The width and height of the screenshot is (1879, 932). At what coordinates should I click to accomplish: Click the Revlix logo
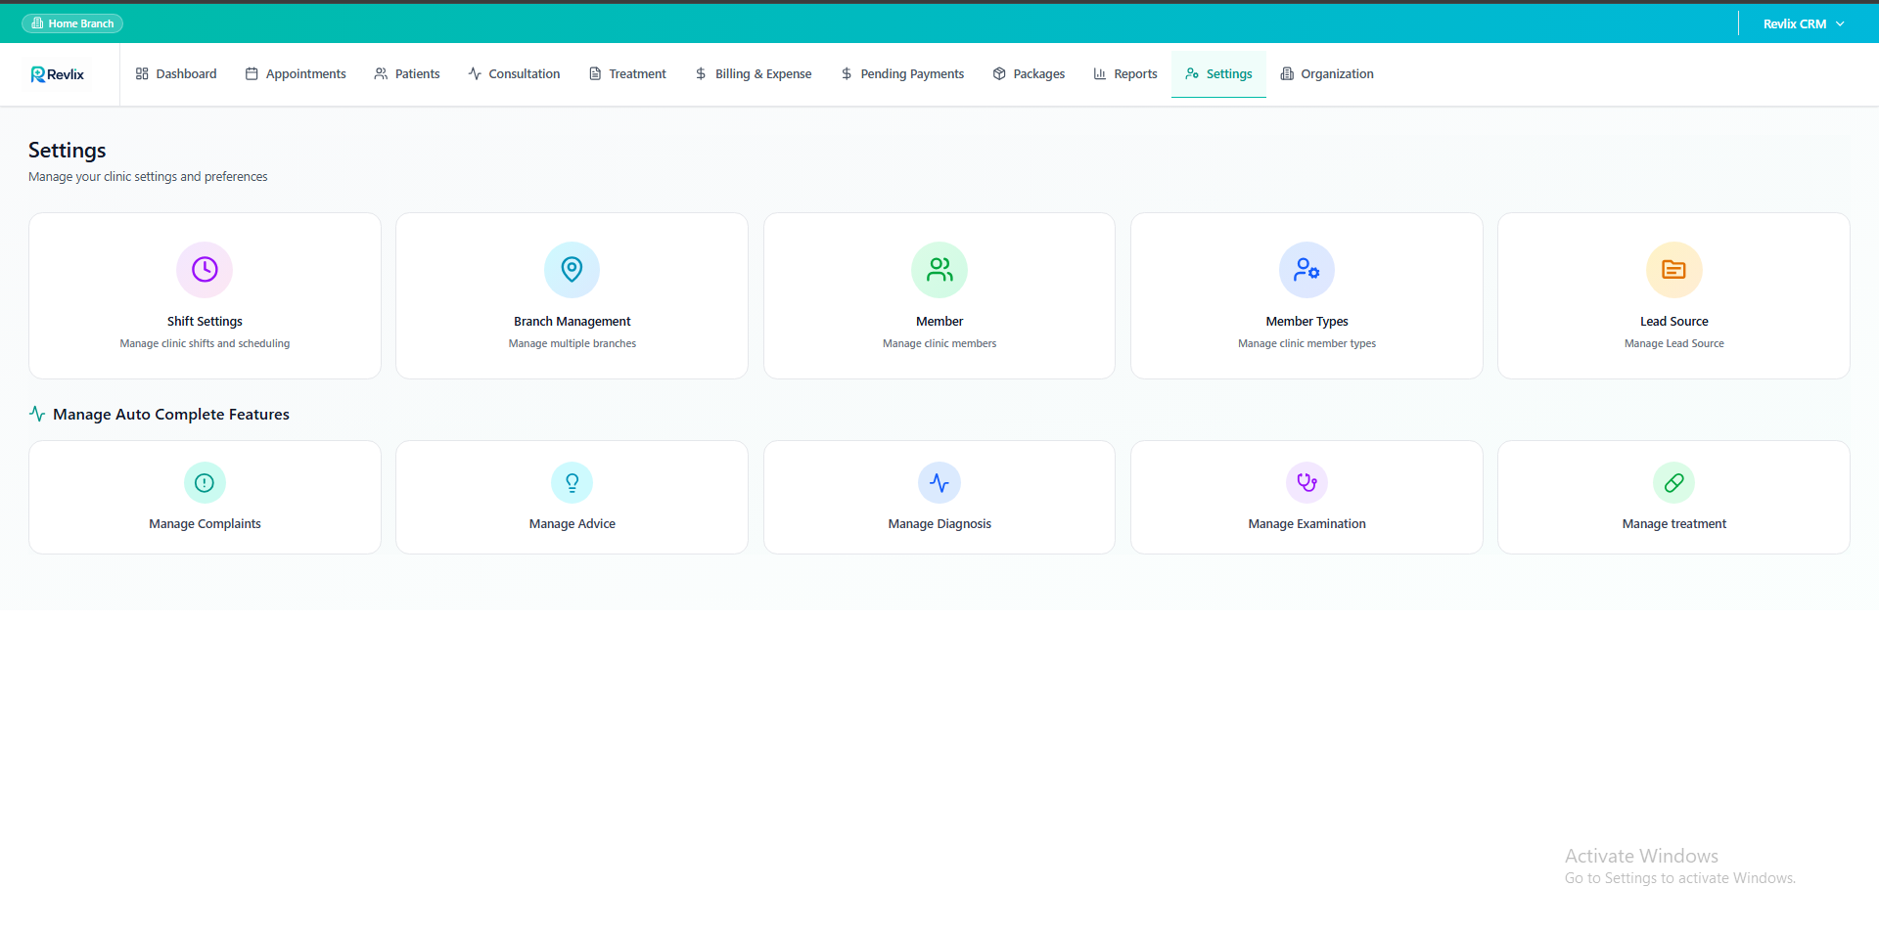58,74
